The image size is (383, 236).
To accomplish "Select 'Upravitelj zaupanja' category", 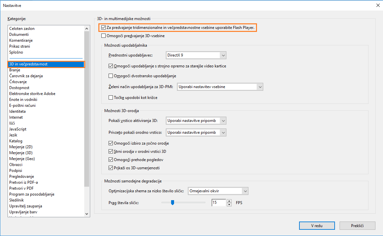I will pos(46,206).
